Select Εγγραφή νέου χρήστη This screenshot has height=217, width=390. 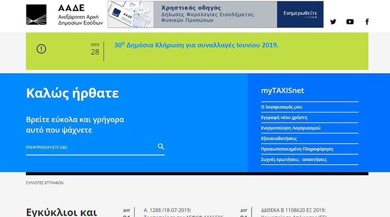tap(284, 118)
